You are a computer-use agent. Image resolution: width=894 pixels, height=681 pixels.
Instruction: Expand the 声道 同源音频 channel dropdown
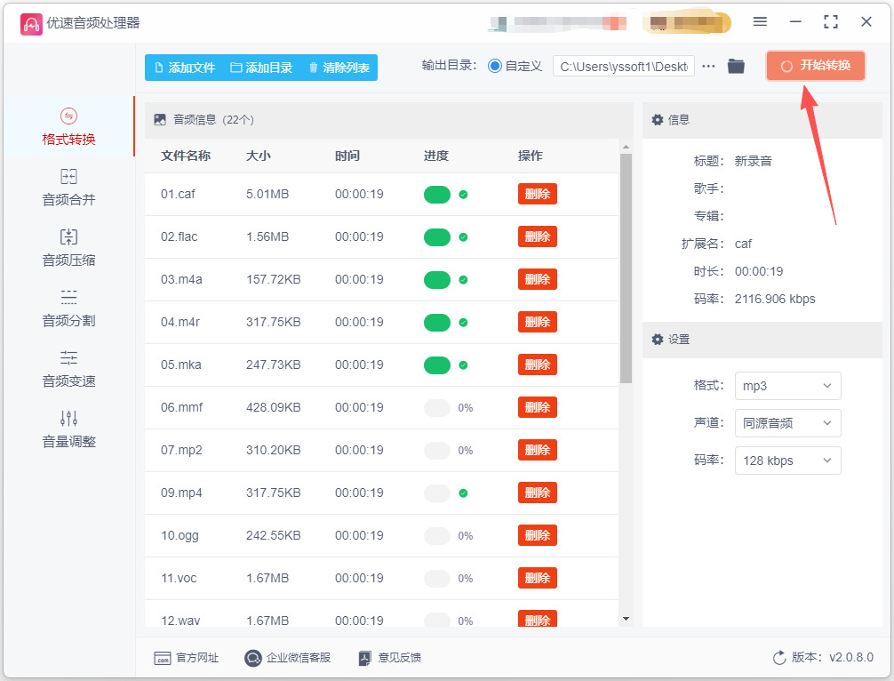tap(787, 423)
